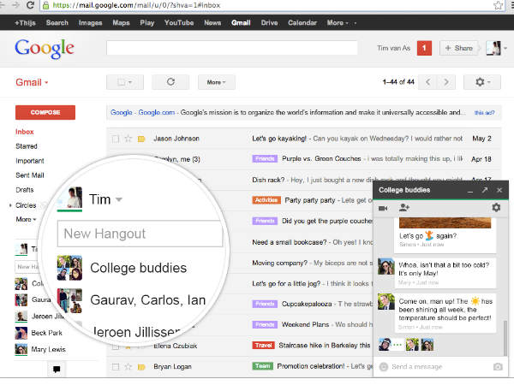Click the red notification counter badge
Screen dimensions: 514x385
(423, 49)
